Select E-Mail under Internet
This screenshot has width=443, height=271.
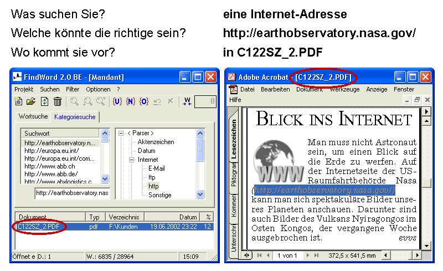click(x=157, y=168)
